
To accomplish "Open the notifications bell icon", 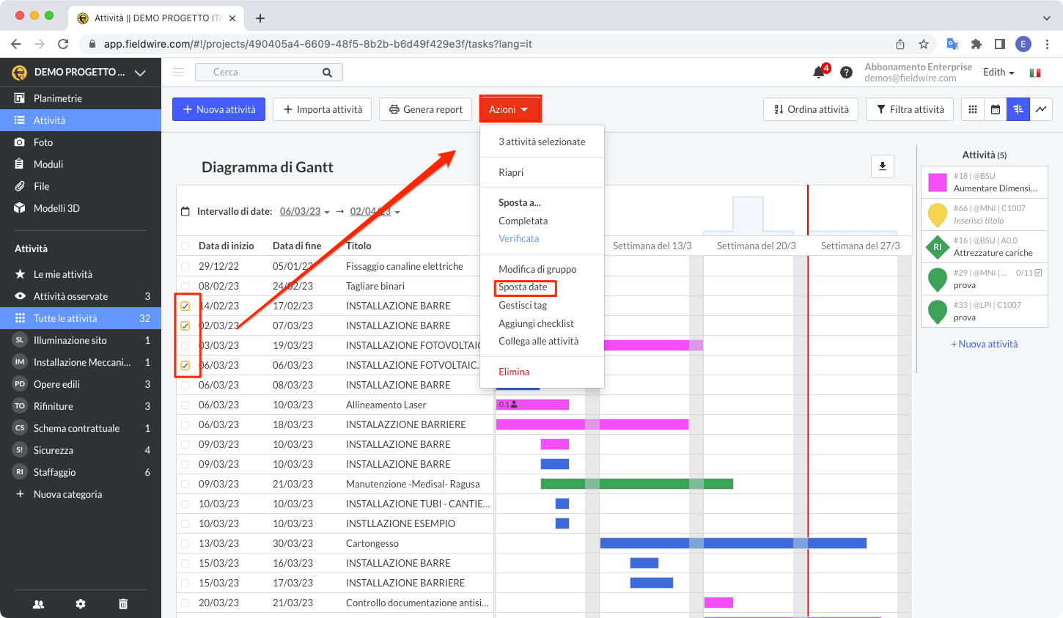I will coord(819,72).
